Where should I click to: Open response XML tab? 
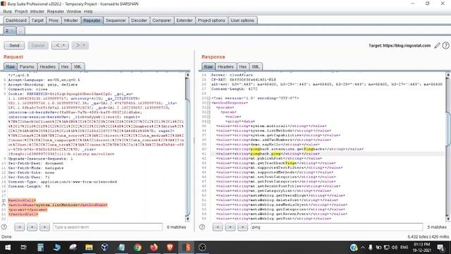(255, 66)
